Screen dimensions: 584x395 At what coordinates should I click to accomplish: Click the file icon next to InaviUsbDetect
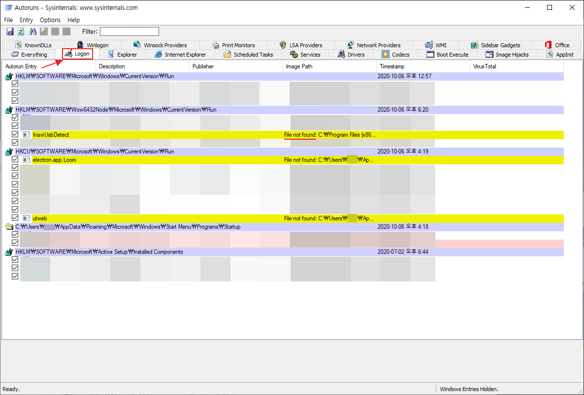tap(26, 135)
